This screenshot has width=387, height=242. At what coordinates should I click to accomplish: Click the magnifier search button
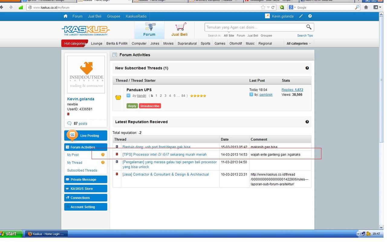pyautogui.click(x=309, y=27)
